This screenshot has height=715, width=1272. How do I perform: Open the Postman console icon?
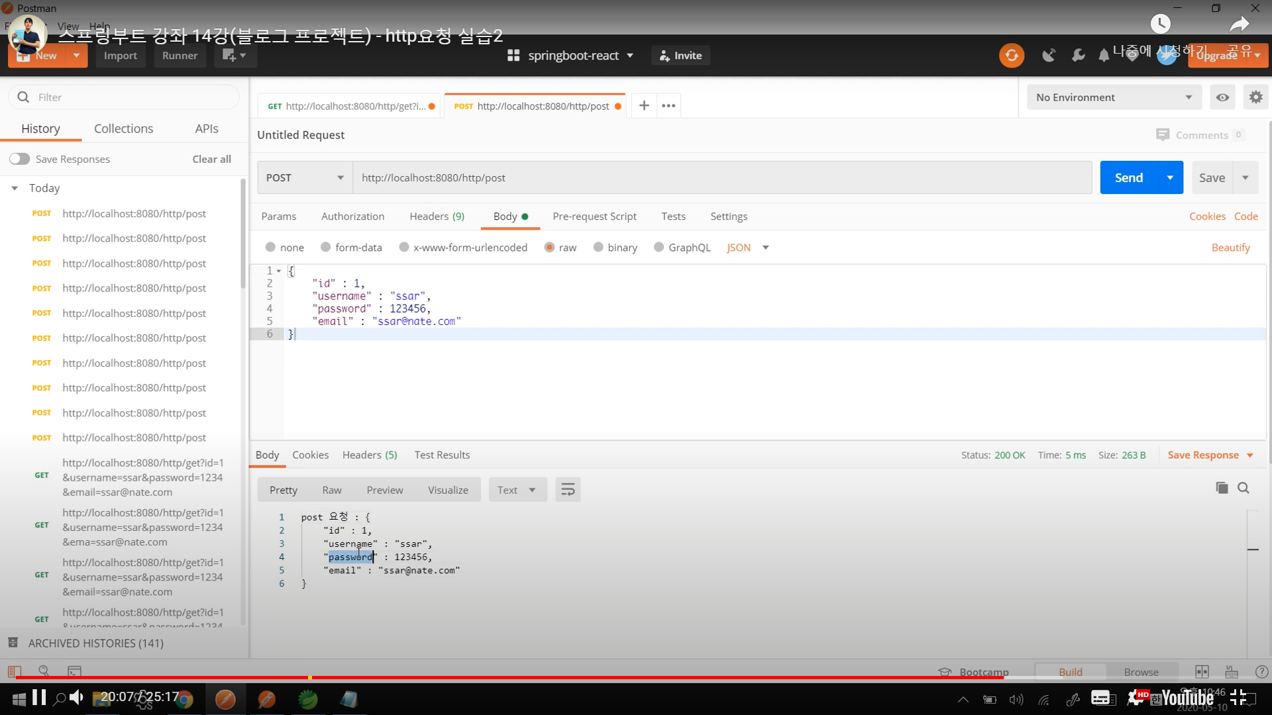coord(74,671)
